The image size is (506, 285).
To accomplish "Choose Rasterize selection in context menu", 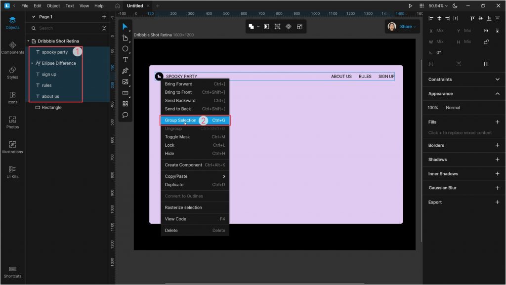I will coord(195,207).
